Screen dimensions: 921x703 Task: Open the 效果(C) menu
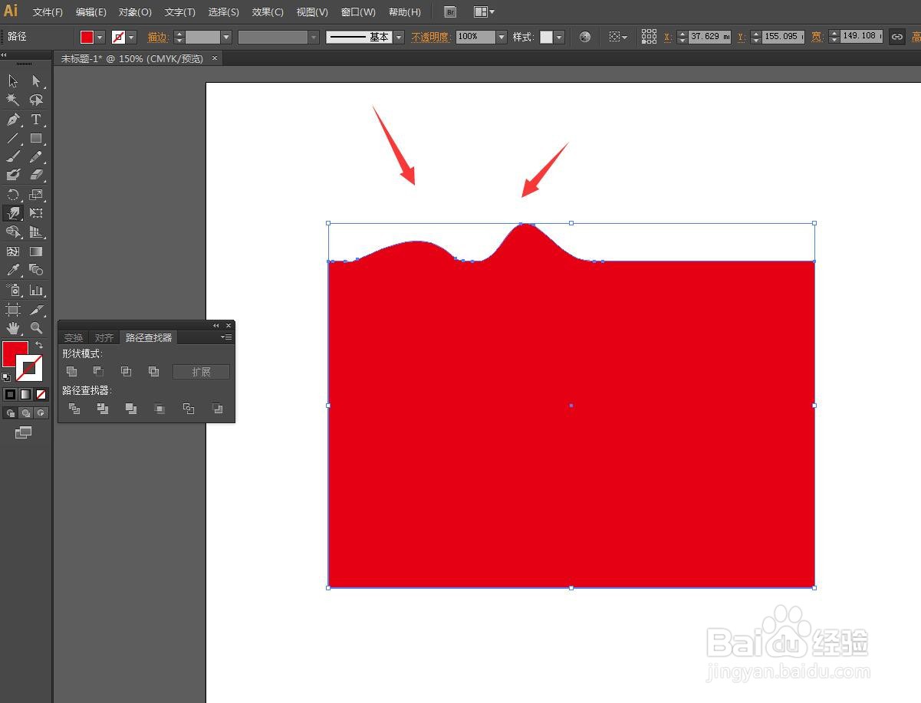coord(268,12)
